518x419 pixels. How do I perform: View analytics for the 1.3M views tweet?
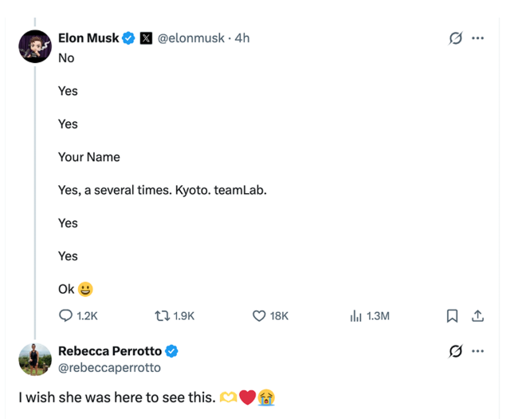356,316
